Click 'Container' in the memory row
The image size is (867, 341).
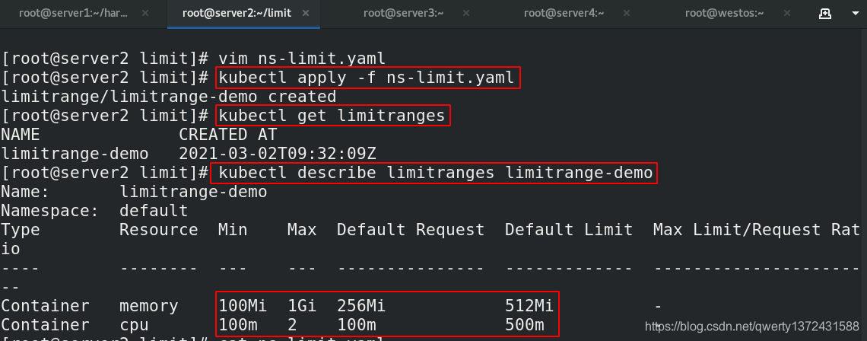[x=46, y=305]
